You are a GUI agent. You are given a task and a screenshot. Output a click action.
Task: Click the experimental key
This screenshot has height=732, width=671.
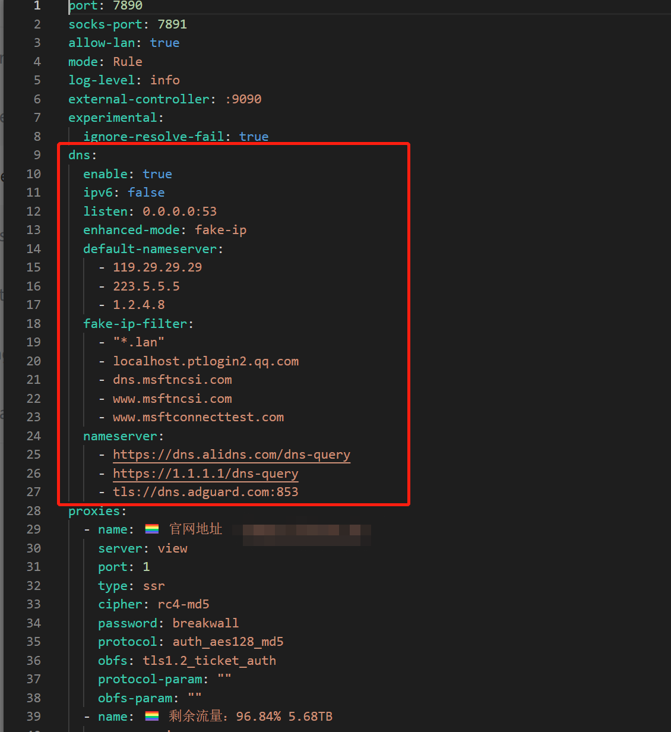113,118
